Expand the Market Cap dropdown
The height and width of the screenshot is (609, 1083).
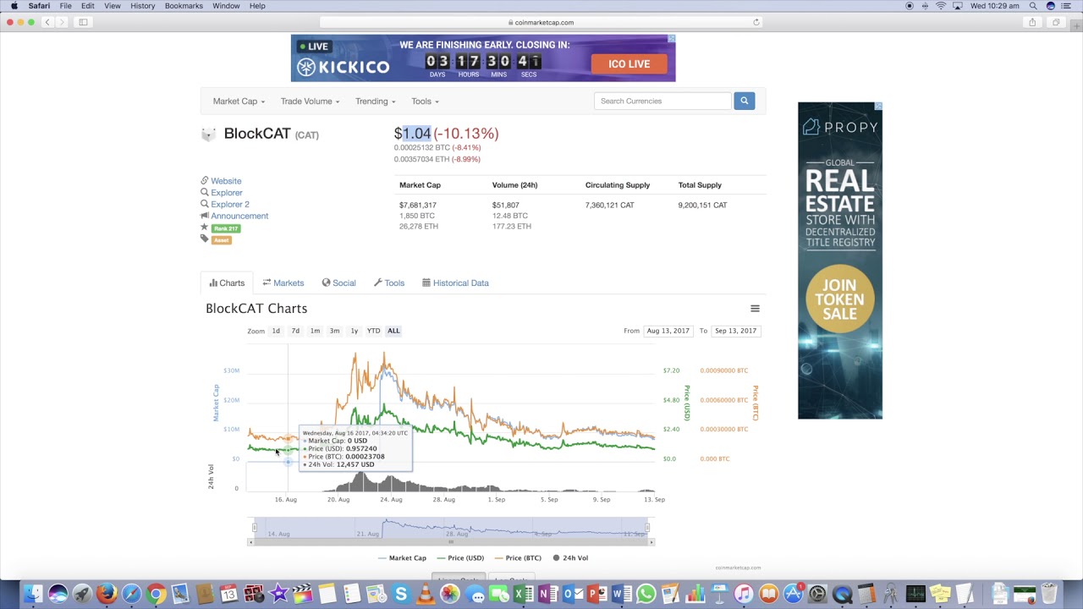(239, 101)
